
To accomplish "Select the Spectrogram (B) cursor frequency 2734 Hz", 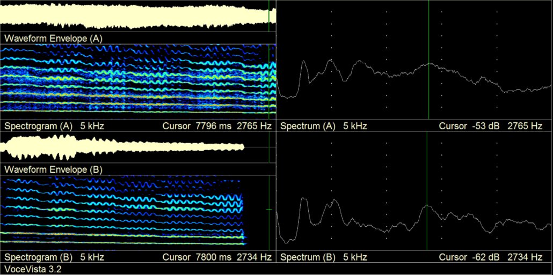I will [x=254, y=257].
